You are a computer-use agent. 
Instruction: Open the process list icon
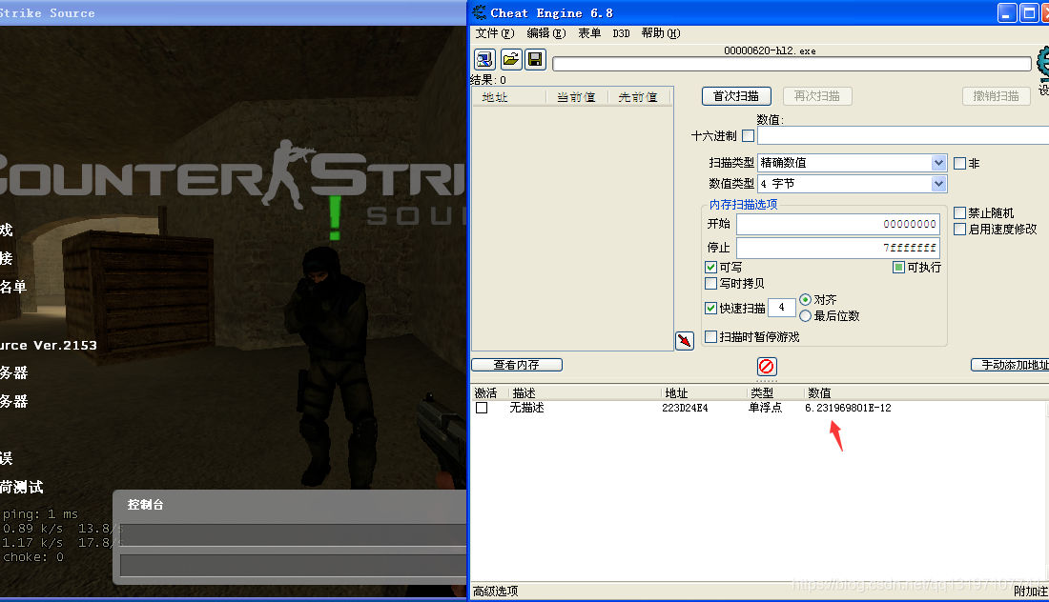tap(484, 59)
